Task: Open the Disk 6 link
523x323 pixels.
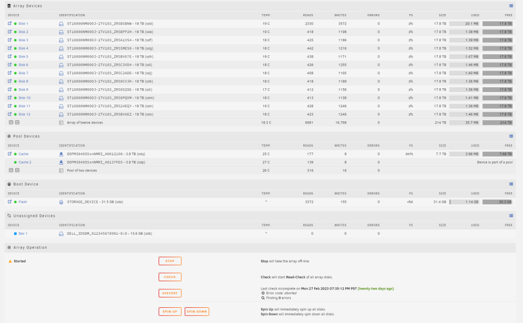Action: [x=24, y=65]
